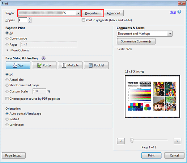This screenshot has width=187, height=163.
Task: Select Custom Scale radio button
Action: 7,91
